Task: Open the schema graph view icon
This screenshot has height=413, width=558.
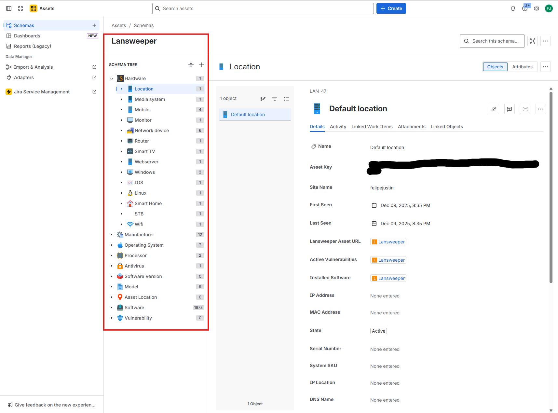Action: click(533, 41)
